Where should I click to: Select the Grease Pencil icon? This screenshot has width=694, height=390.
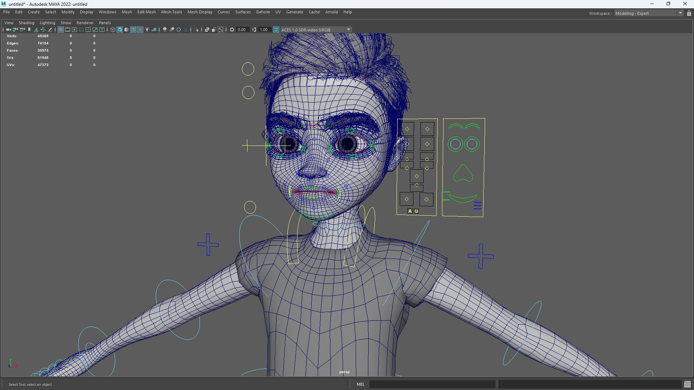pyautogui.click(x=50, y=30)
